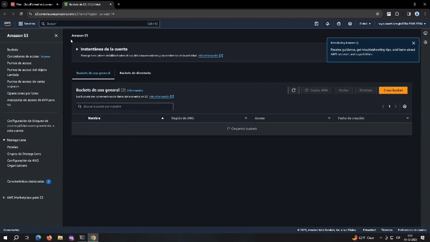
Task: Open the Chrome profile avatar
Action: [x=417, y=14]
